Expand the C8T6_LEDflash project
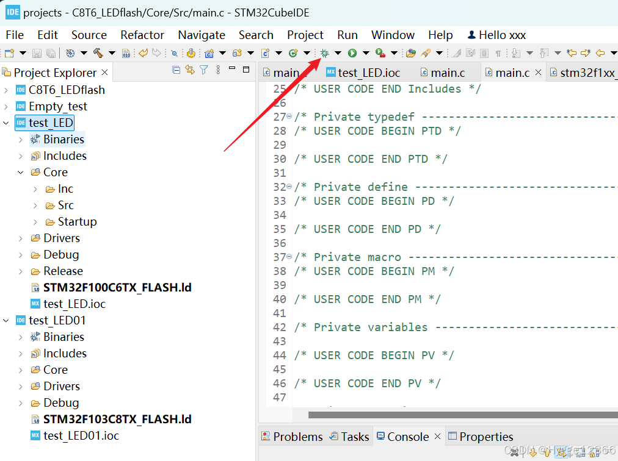618x461 pixels. click(x=6, y=90)
